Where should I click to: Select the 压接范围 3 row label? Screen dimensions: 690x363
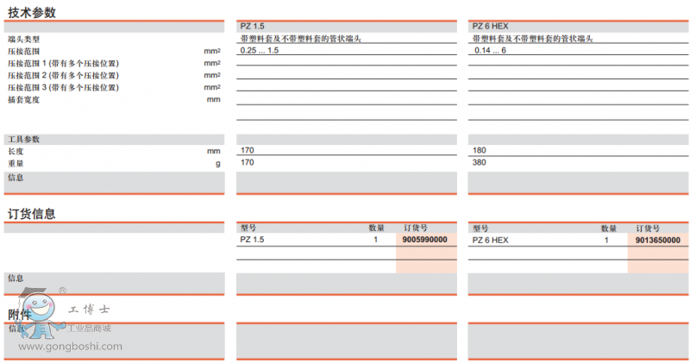[63, 88]
